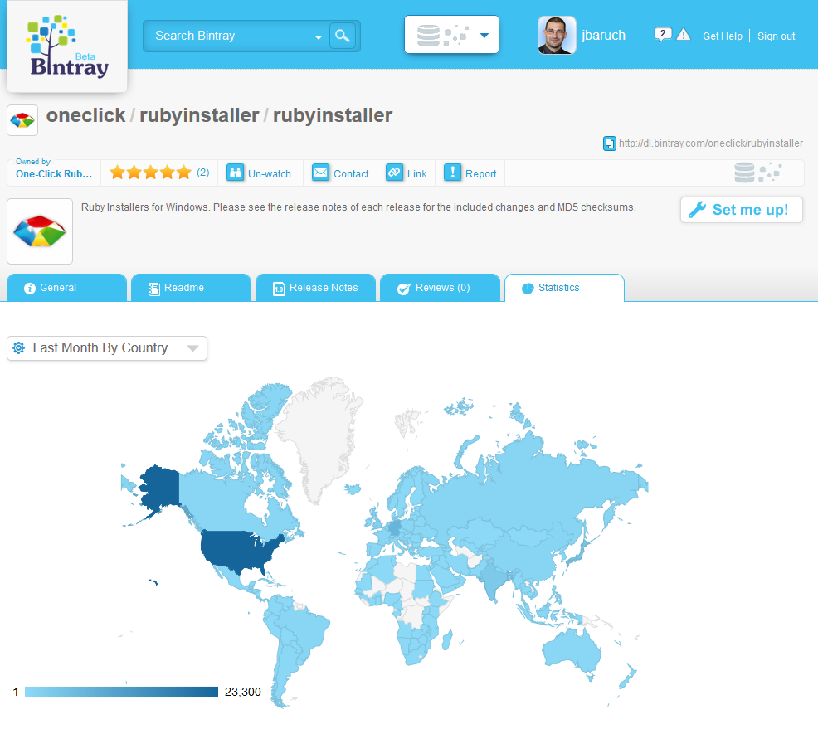The height and width of the screenshot is (729, 818).
Task: Click the envelope Contact icon
Action: click(x=321, y=173)
